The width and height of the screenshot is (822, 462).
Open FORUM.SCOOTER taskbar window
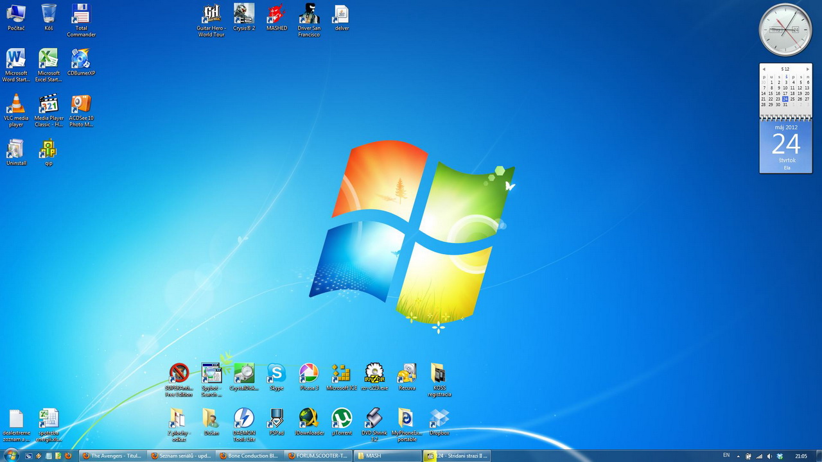pos(317,456)
